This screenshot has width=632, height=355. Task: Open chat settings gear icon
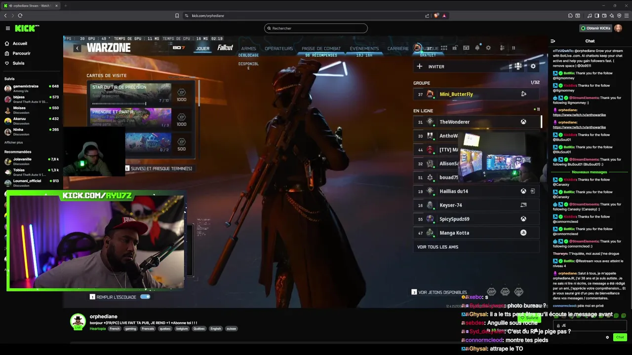tap(607, 337)
